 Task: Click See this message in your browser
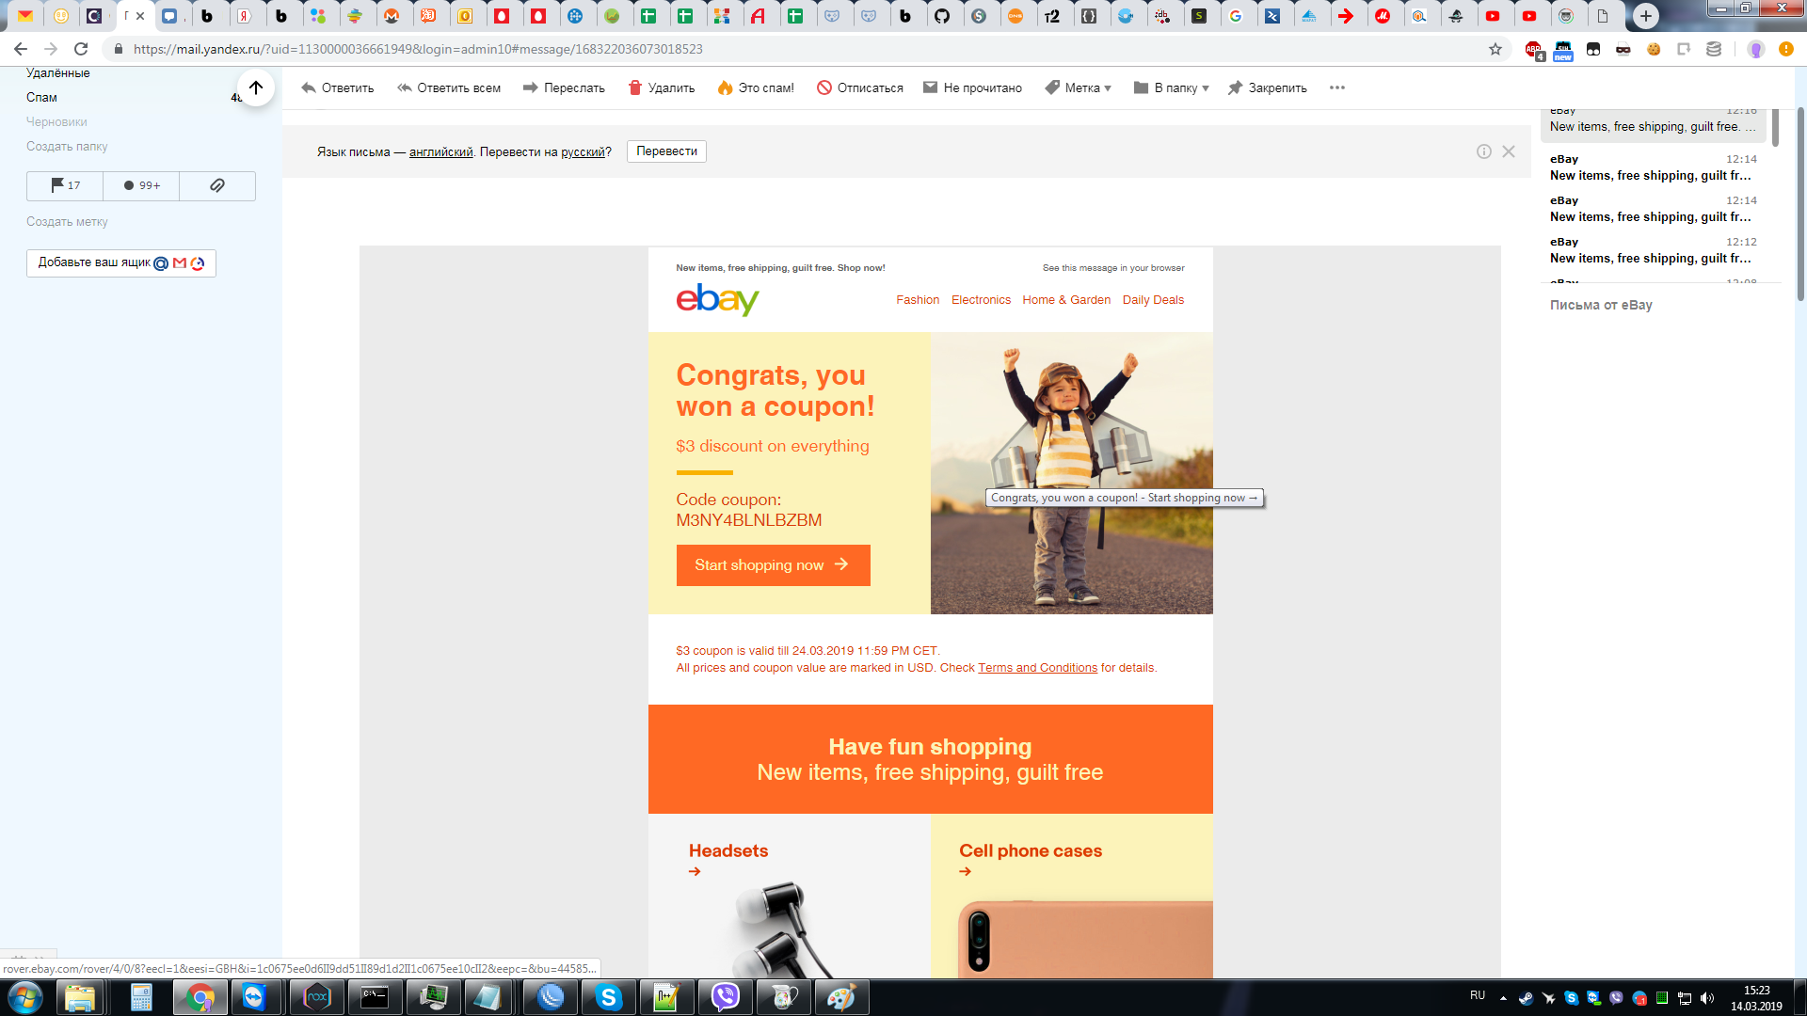pyautogui.click(x=1113, y=268)
